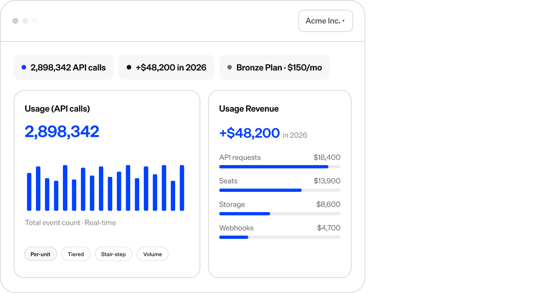Click the $8,600 value
Image resolution: width=548 pixels, height=293 pixels.
tap(328, 204)
